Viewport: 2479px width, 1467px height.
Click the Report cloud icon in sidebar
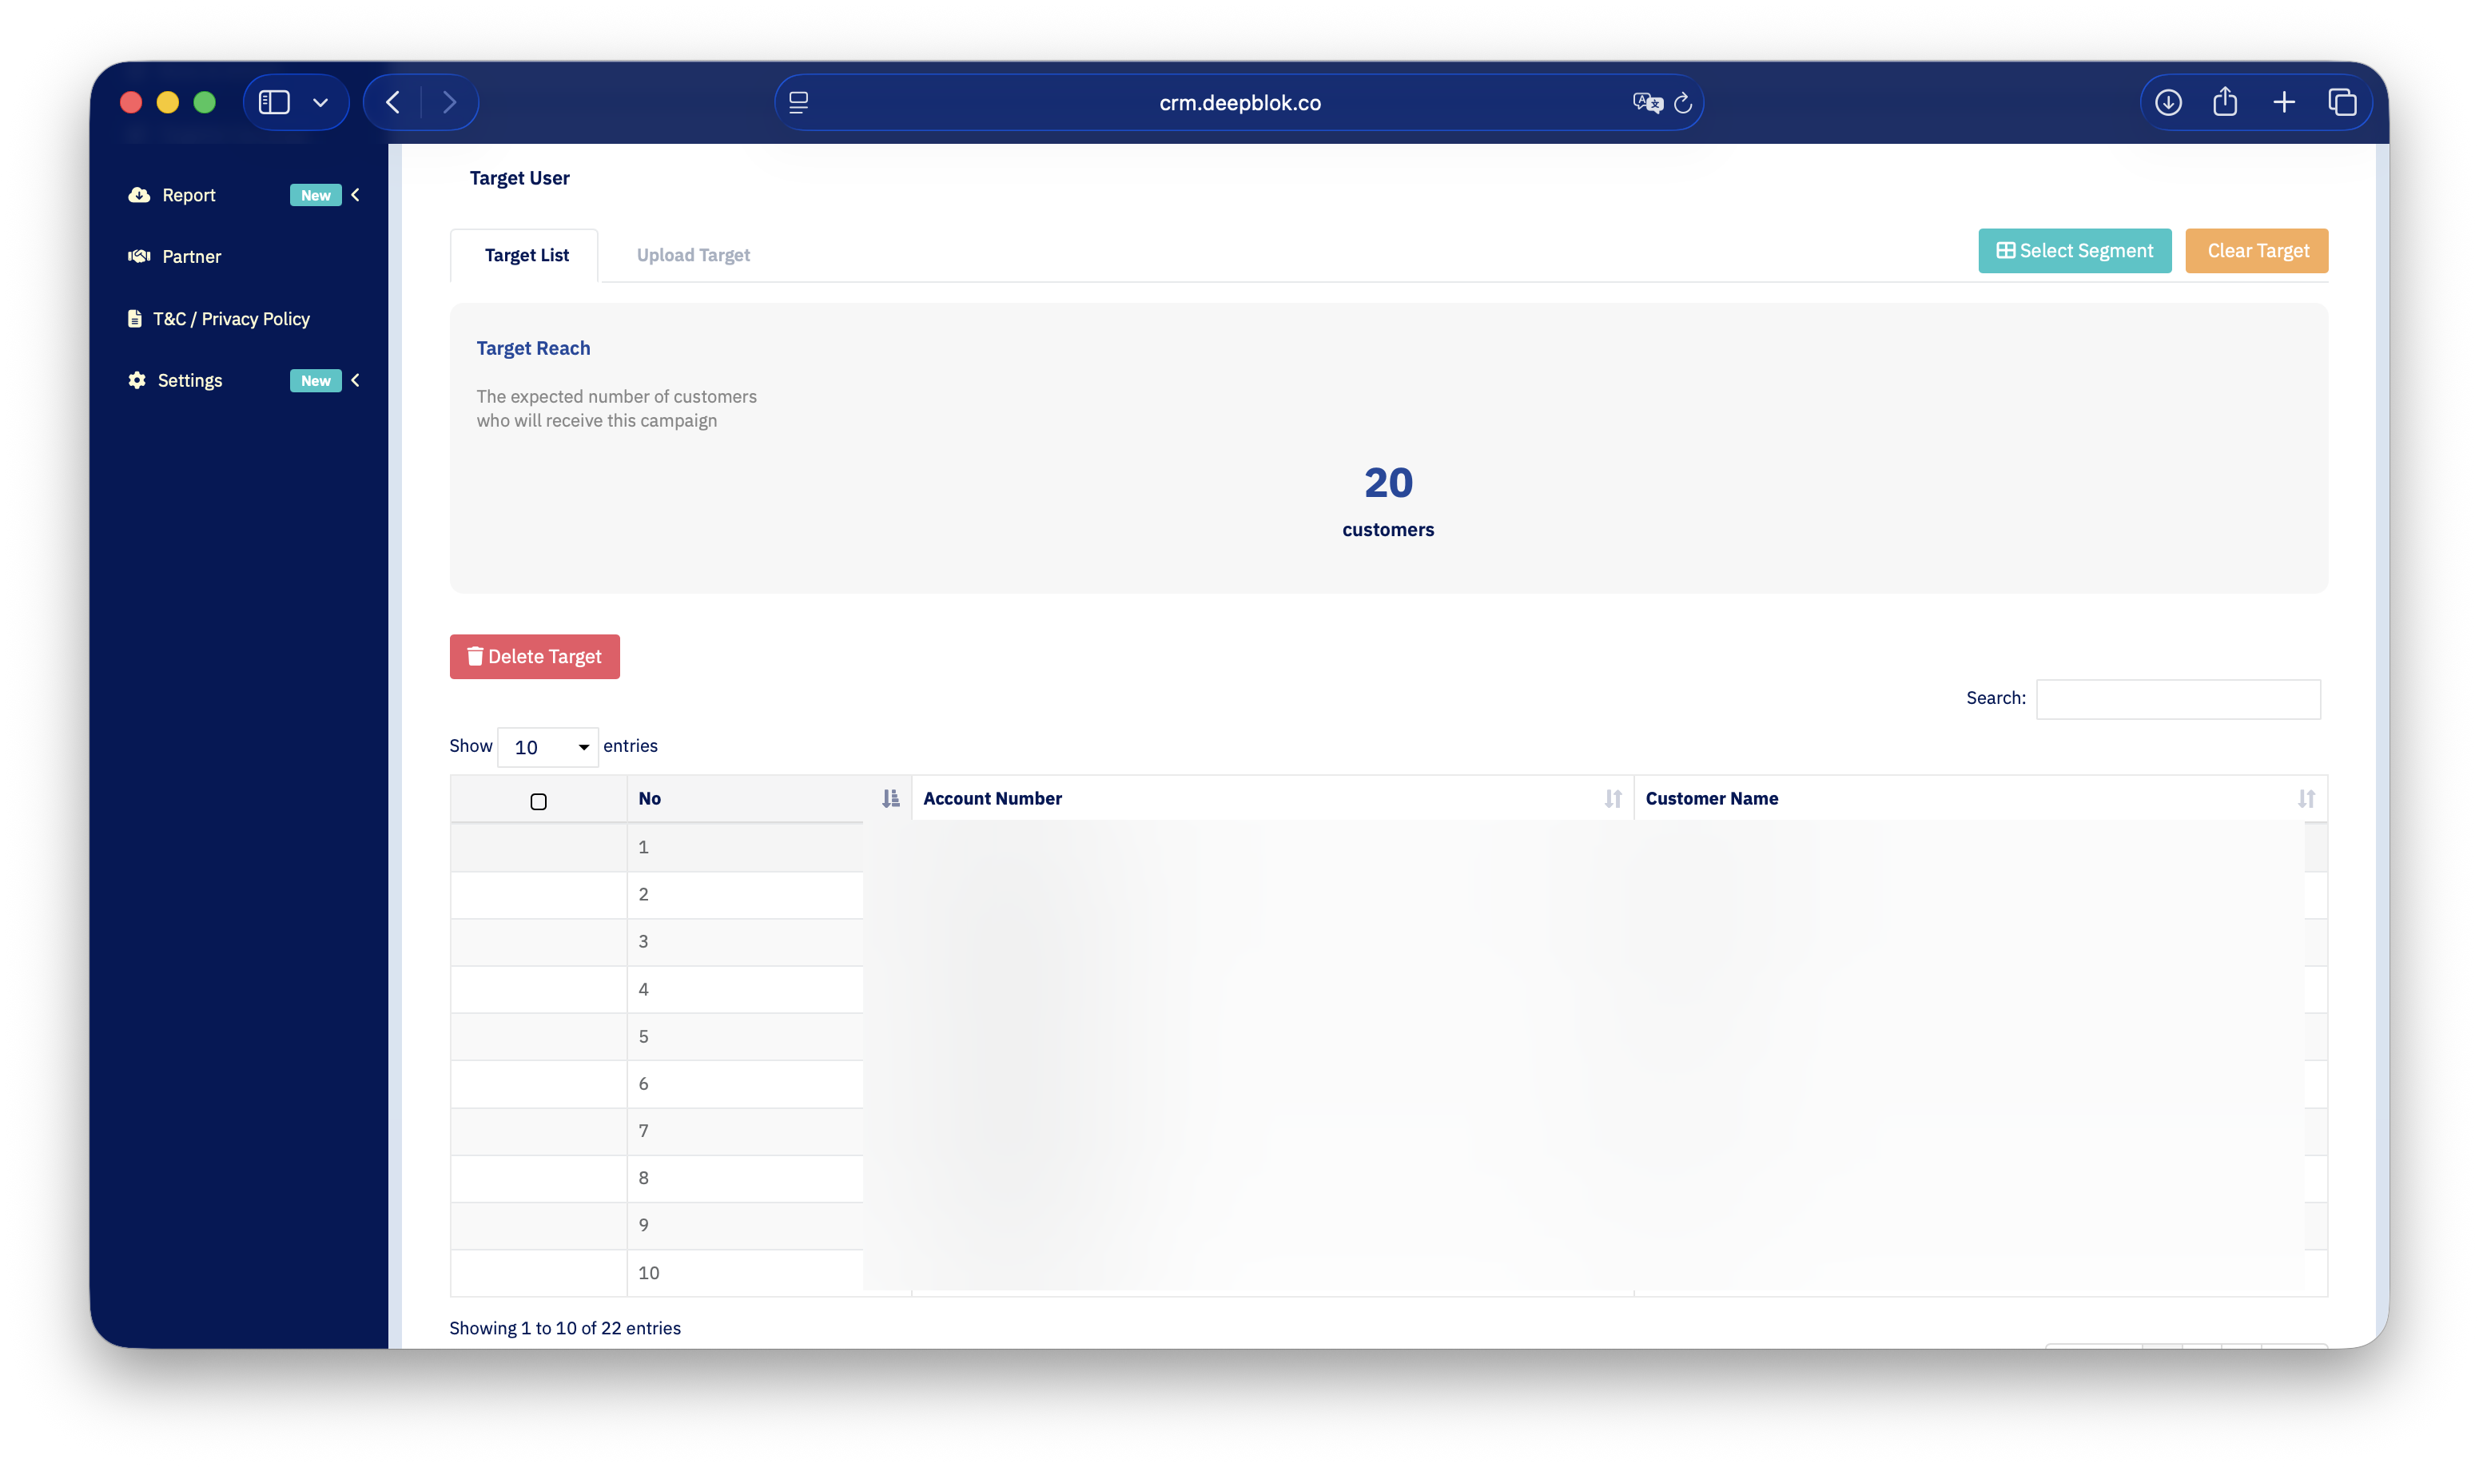coord(139,195)
